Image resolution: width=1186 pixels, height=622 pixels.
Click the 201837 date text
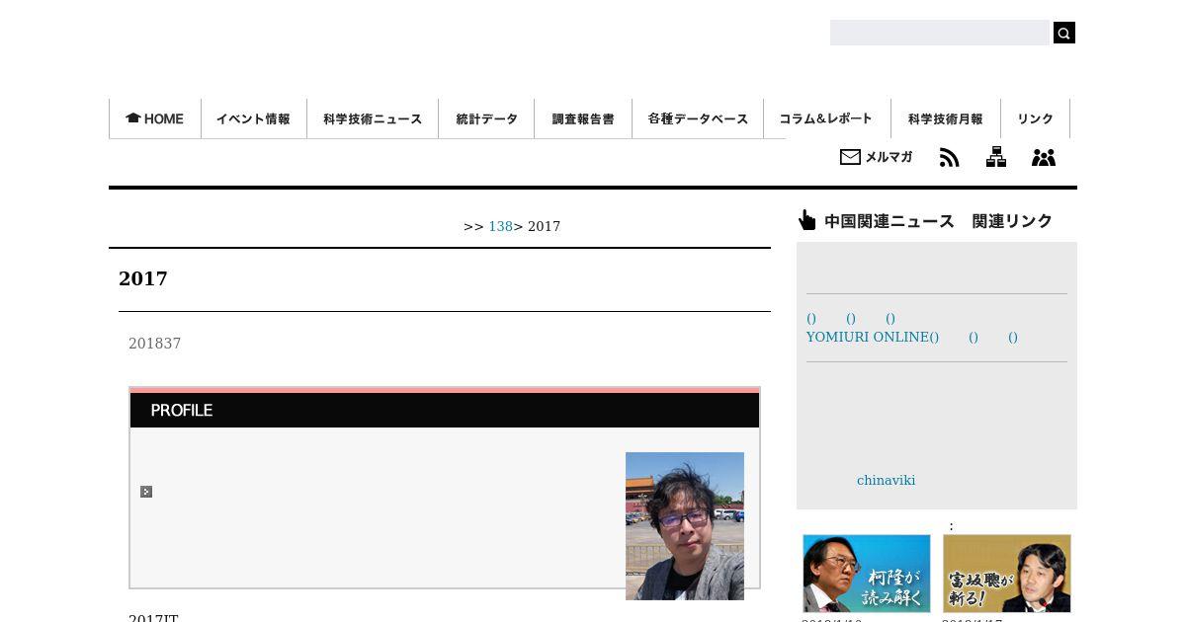click(154, 344)
